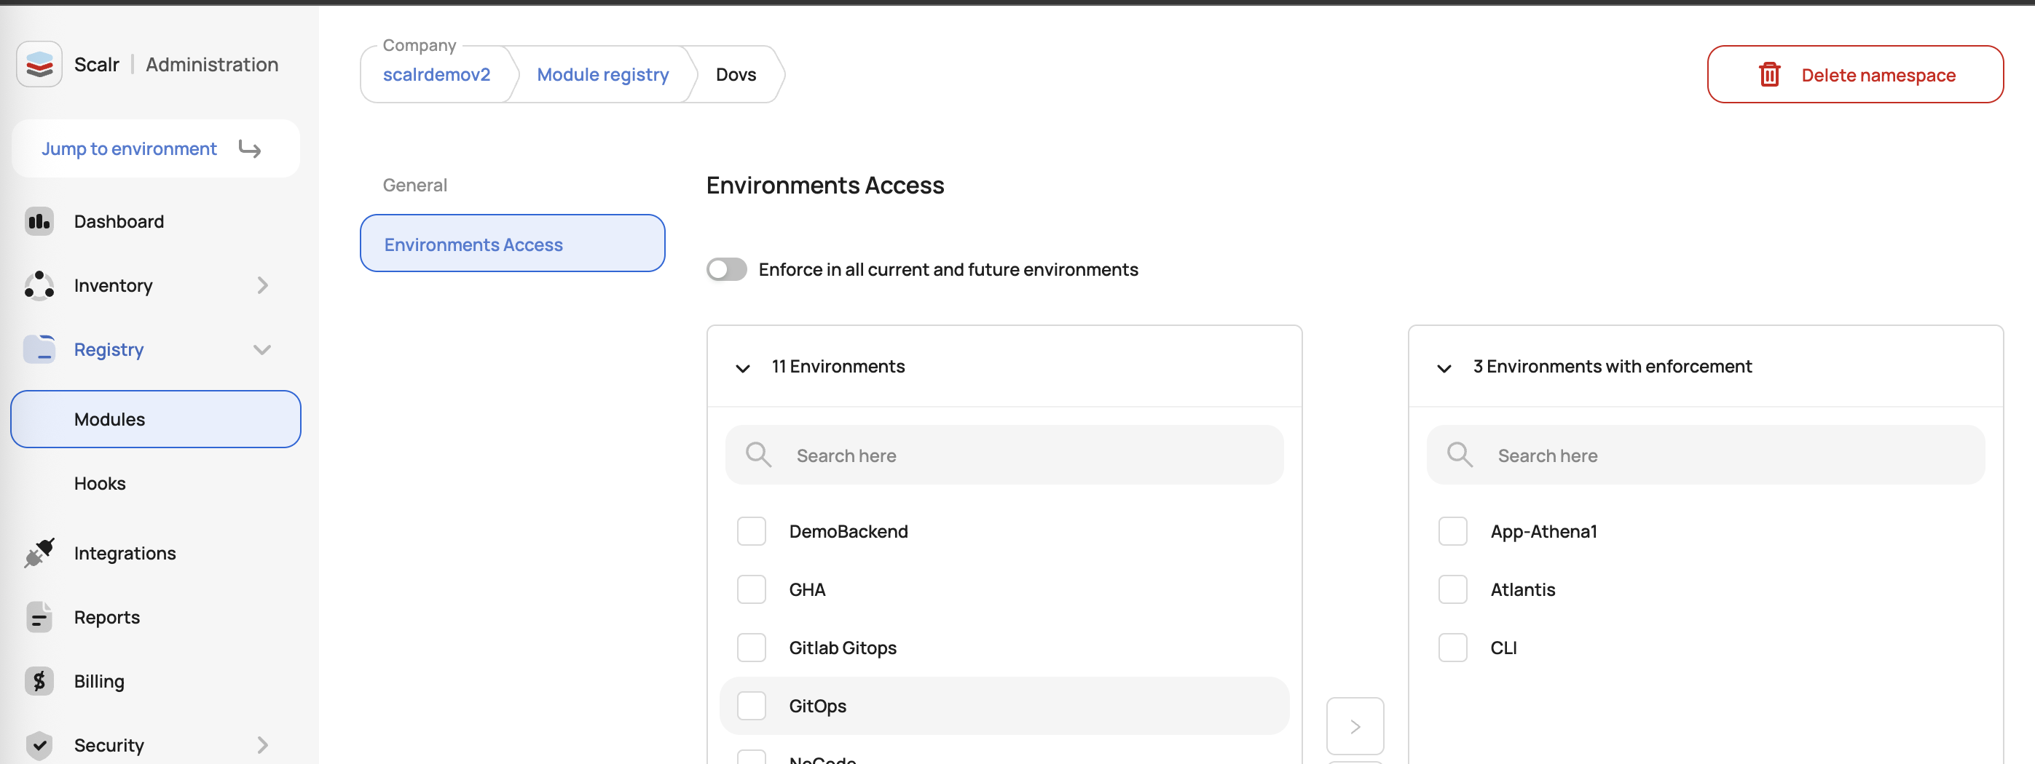Image resolution: width=2035 pixels, height=764 pixels.
Task: Select the Environments Access tab
Action: pos(512,243)
